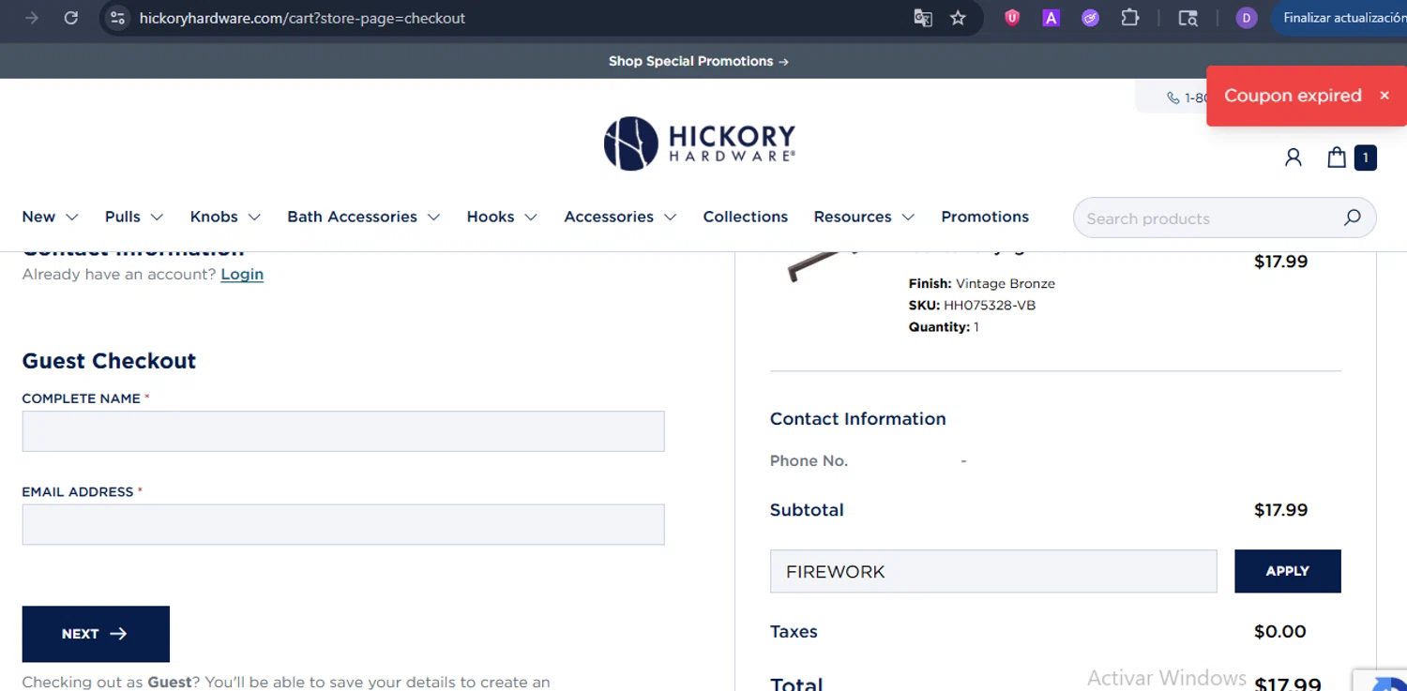
Task: Click the Complete Name input field
Action: click(x=343, y=431)
